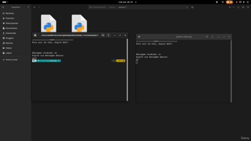Open the Arquivos main menu dots

(x=28, y=7)
